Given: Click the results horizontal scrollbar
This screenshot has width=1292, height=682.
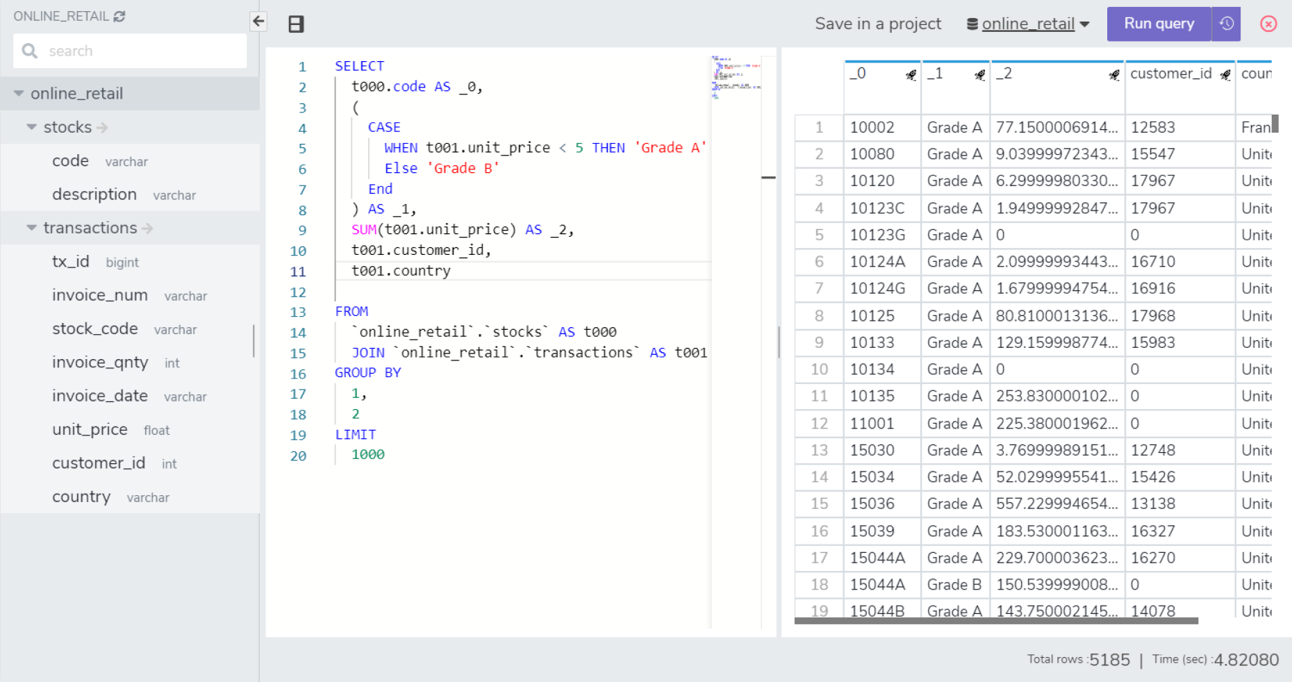Looking at the screenshot, I should point(996,621).
